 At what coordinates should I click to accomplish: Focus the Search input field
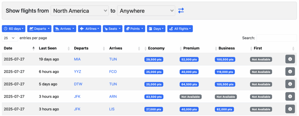277,38
